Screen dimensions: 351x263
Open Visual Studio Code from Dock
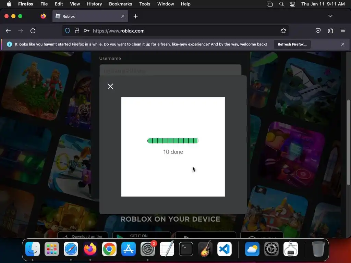[224, 249]
